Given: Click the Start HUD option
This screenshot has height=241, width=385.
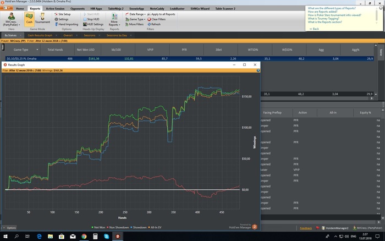Looking at the screenshot, I should 91,14.
